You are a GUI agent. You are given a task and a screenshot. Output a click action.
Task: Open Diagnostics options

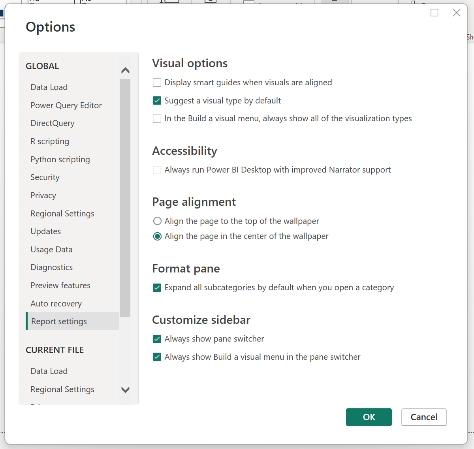52,267
